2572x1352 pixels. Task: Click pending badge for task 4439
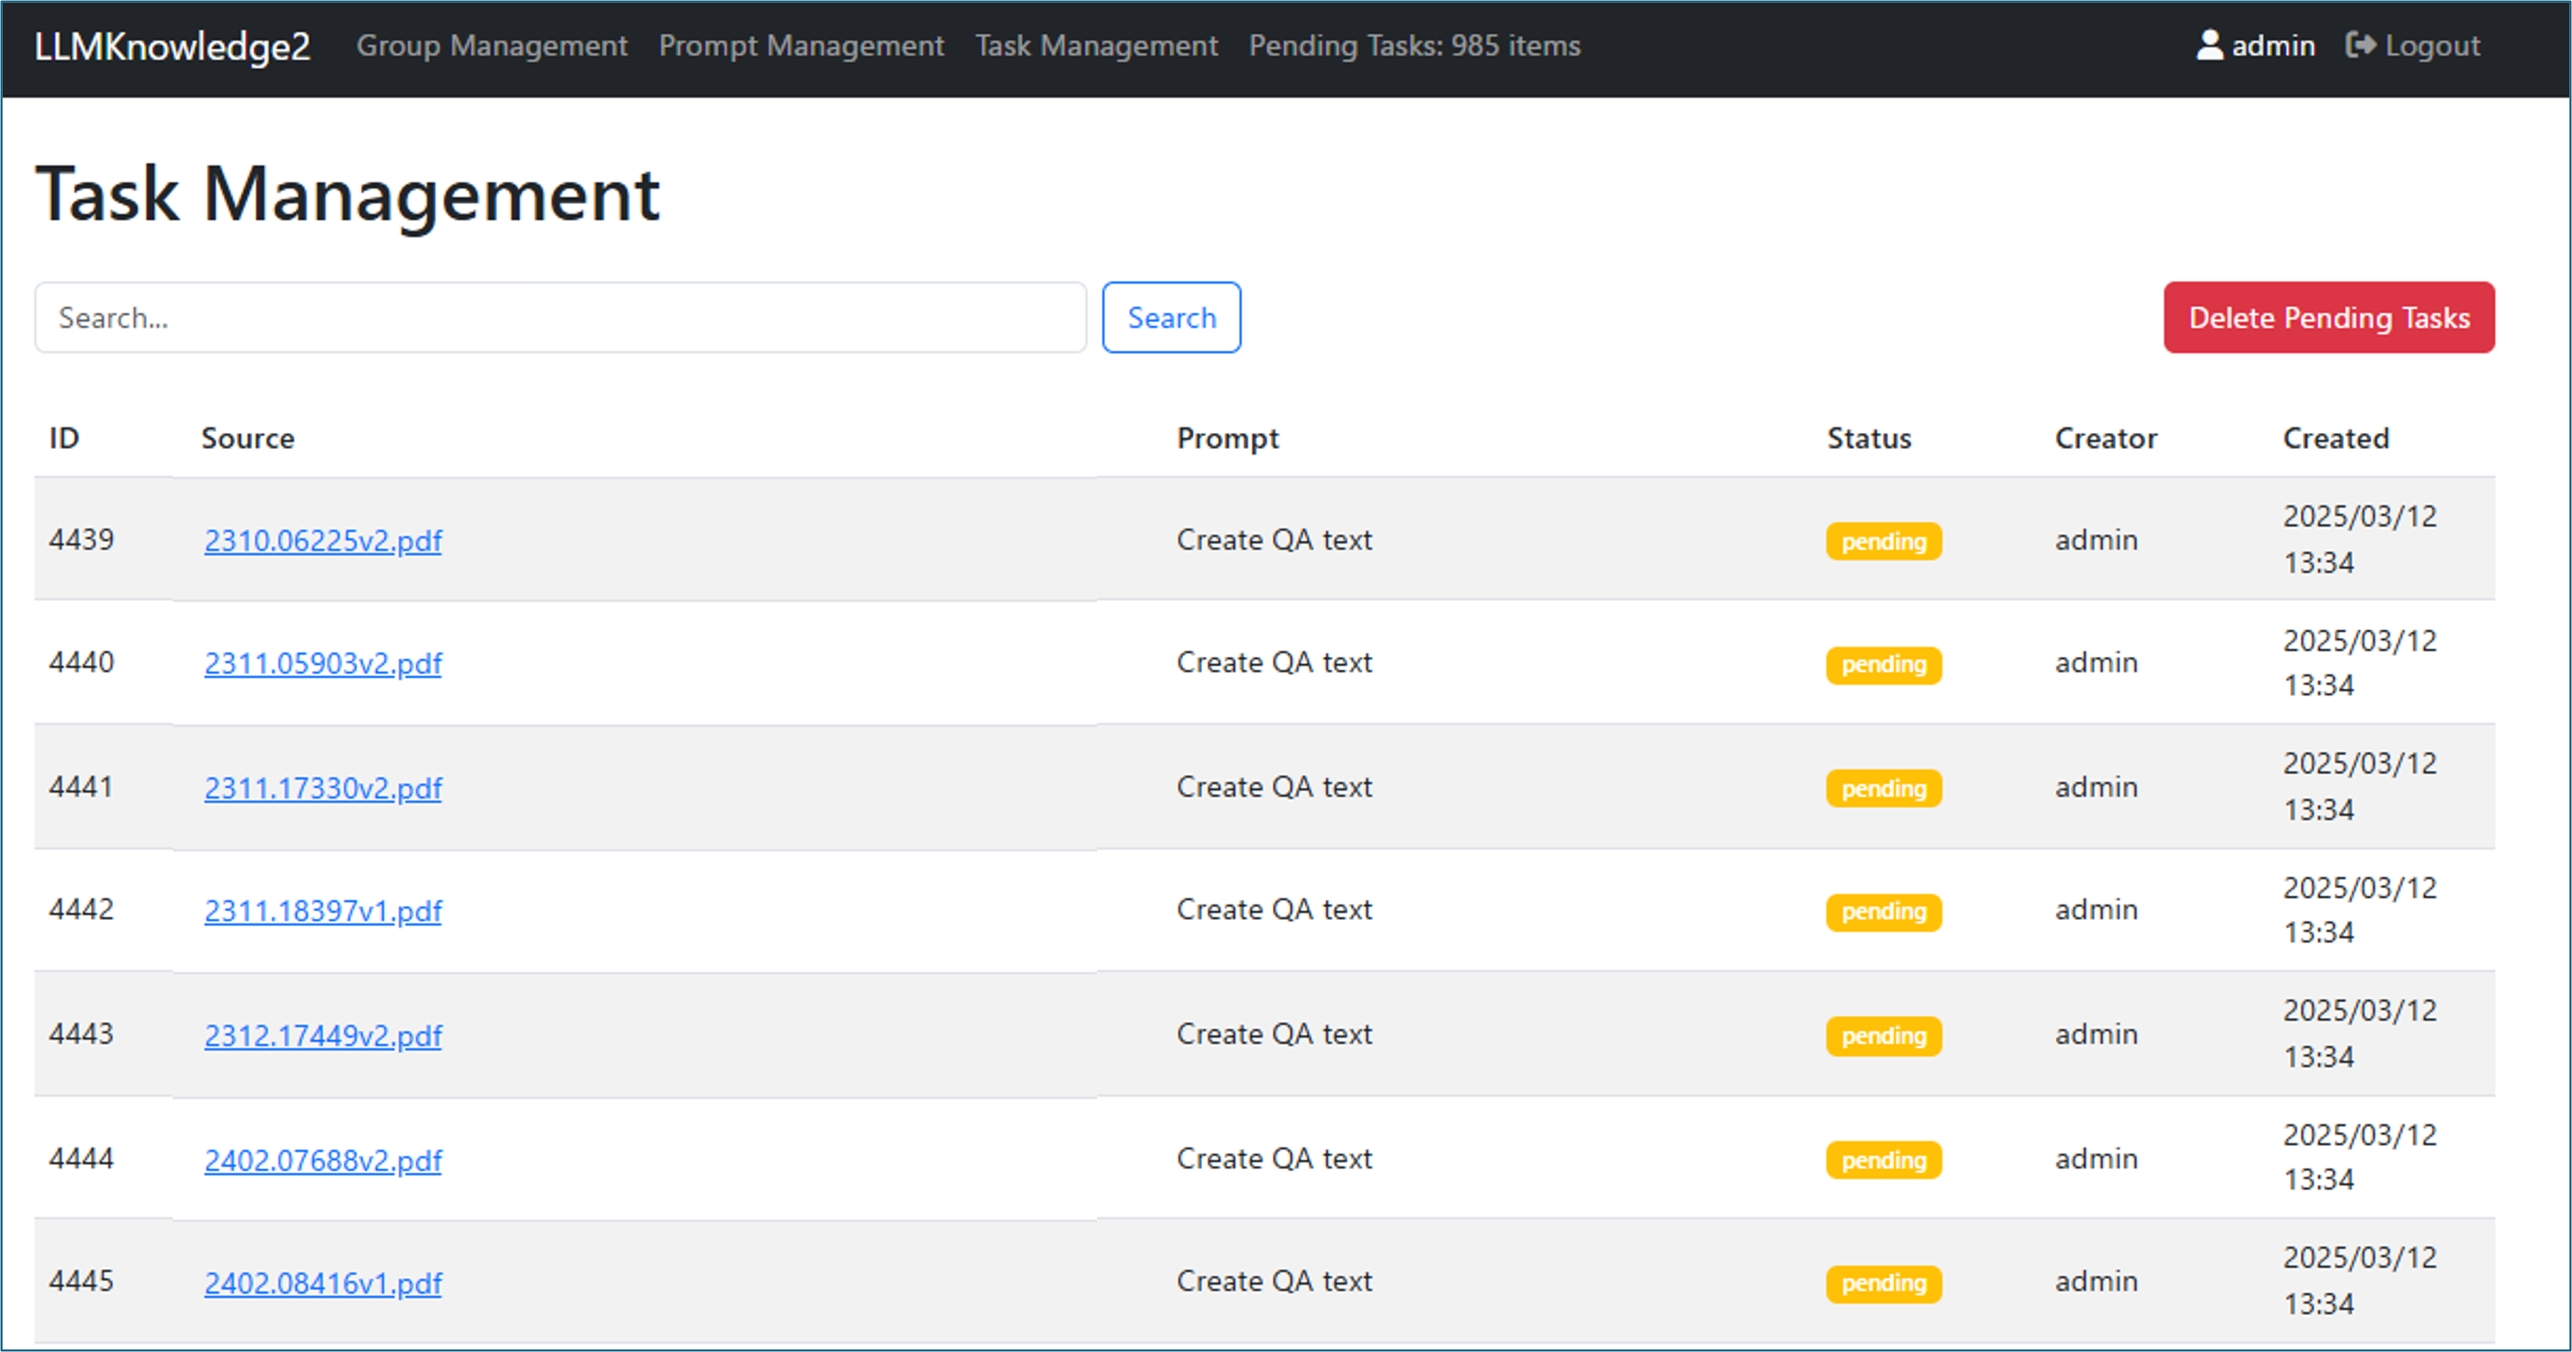tap(1883, 541)
